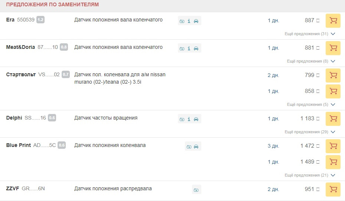Add Стартвольт 799 offer to cart
The height and width of the screenshot is (201, 345).
333,76
